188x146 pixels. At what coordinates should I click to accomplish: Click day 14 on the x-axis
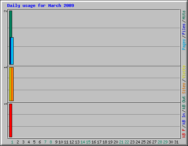(x=83, y=142)
